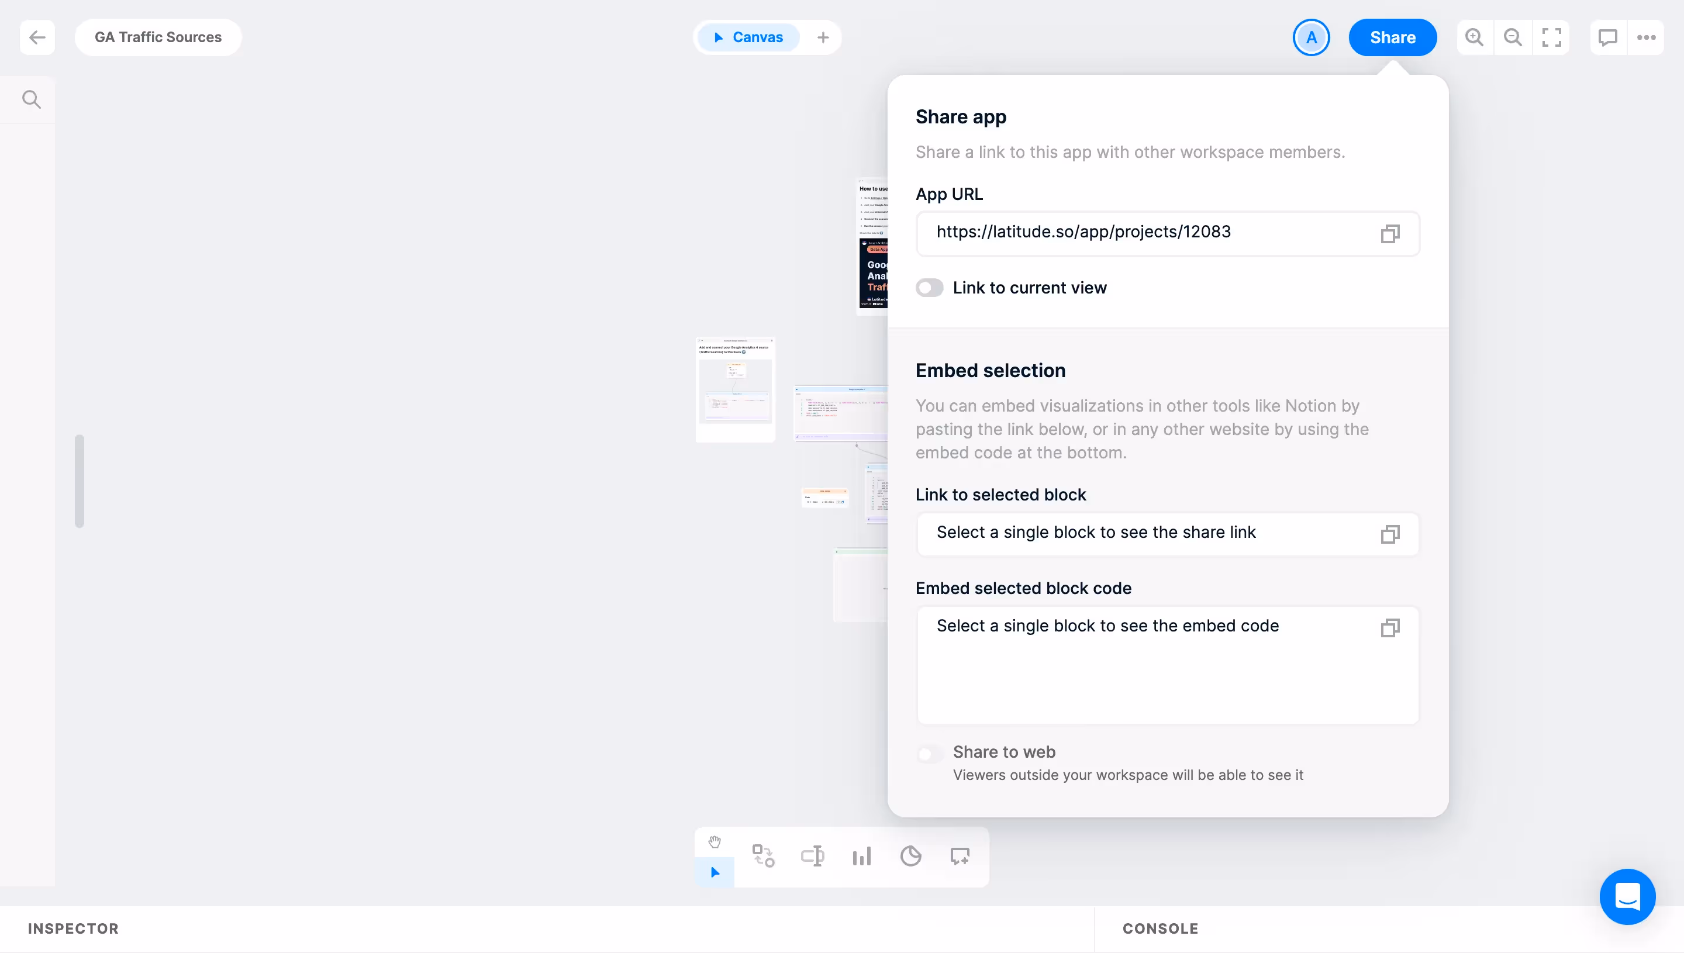Open the Canvas page dropdown
Image resolution: width=1684 pixels, height=953 pixels.
[x=747, y=37]
